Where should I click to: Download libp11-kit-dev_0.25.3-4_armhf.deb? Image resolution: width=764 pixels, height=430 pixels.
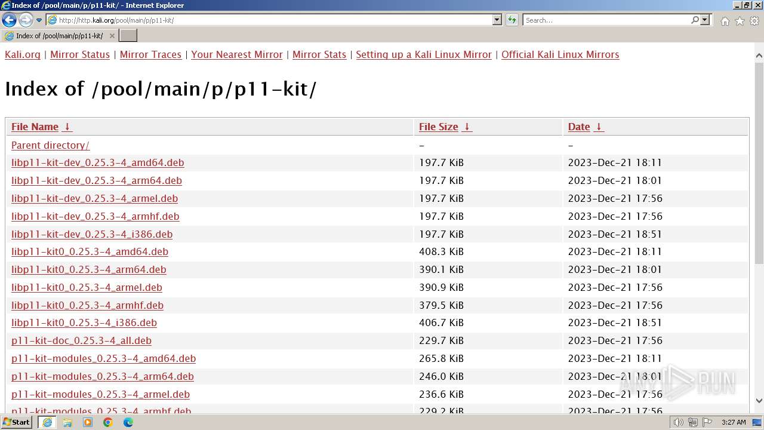(95, 216)
